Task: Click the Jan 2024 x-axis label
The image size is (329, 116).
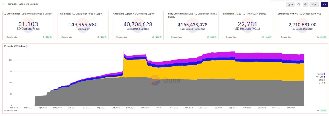Action: click(291, 108)
